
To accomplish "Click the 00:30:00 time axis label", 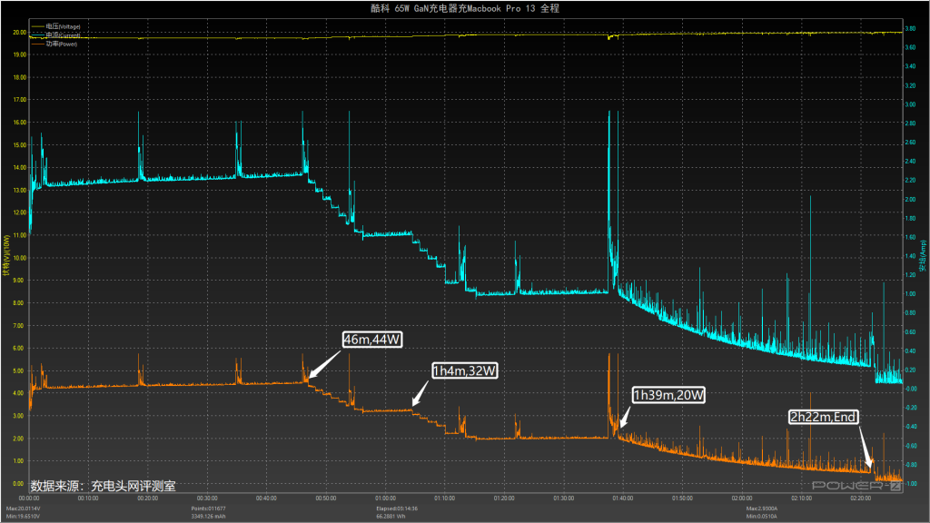I will tap(207, 498).
